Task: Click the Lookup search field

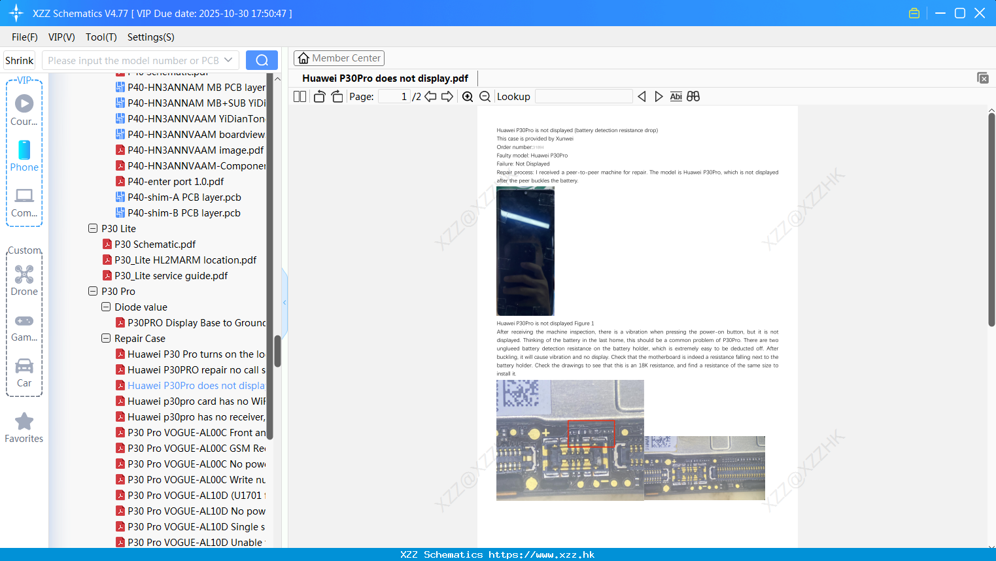Action: pos(584,96)
